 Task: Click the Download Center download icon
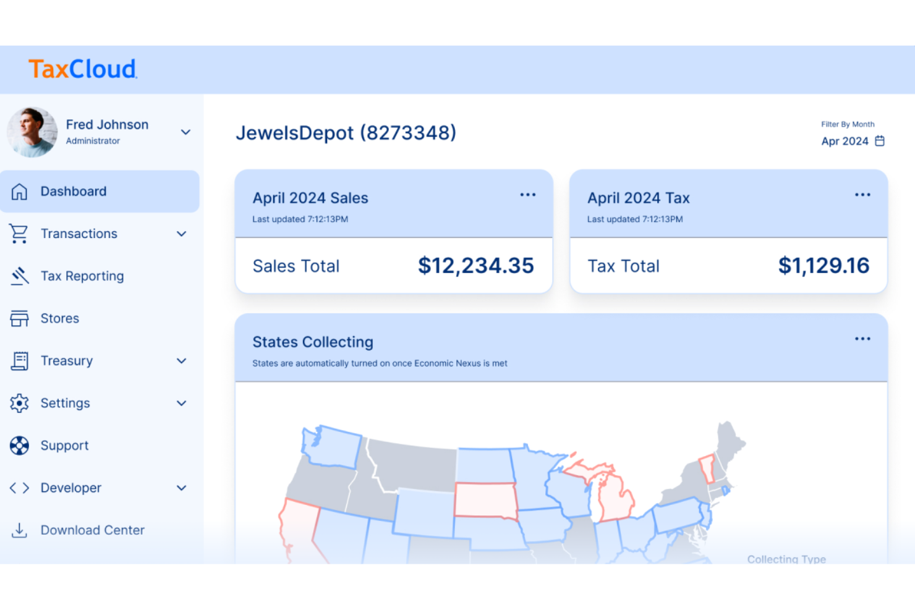coord(19,530)
